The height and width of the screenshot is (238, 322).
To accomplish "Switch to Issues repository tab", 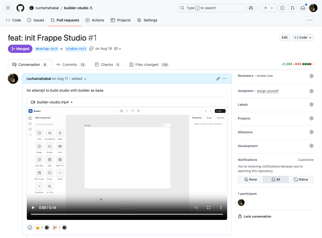I will pyautogui.click(x=36, y=20).
